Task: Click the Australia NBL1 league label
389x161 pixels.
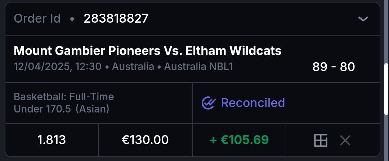Action: [198, 67]
